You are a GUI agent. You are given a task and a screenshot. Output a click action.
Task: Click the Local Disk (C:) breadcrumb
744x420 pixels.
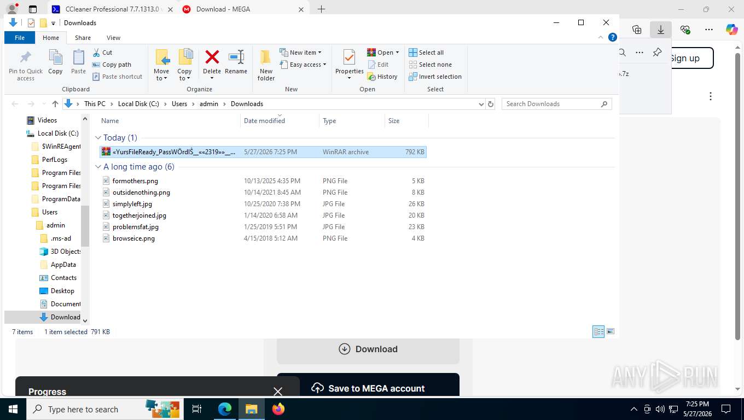coord(138,104)
